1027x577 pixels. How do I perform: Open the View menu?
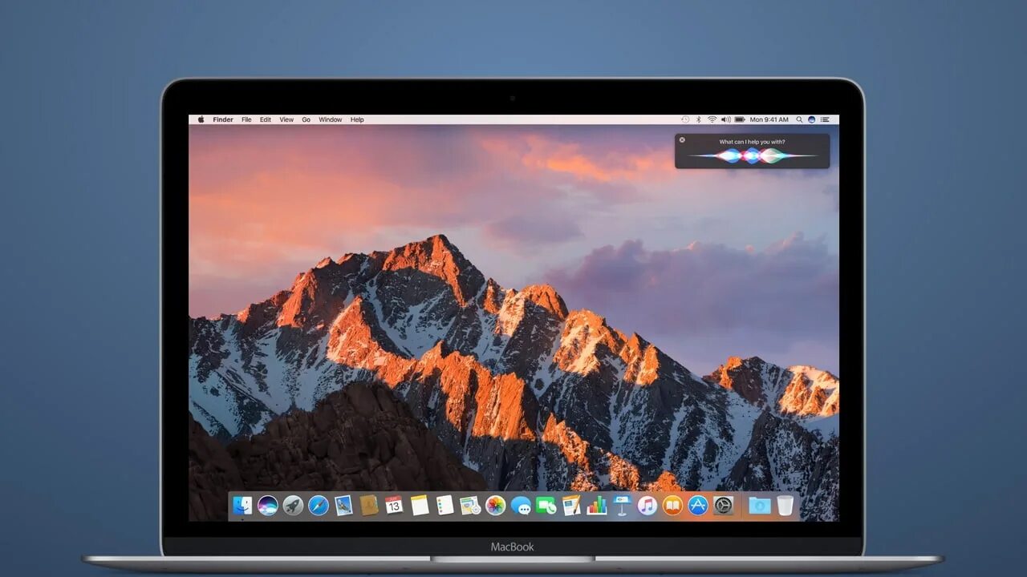(286, 119)
